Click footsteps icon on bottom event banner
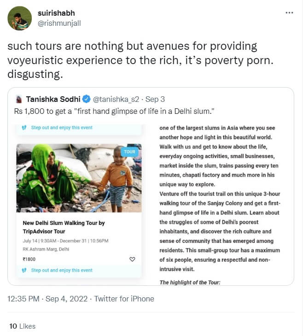The image size is (303, 336). pos(24,270)
